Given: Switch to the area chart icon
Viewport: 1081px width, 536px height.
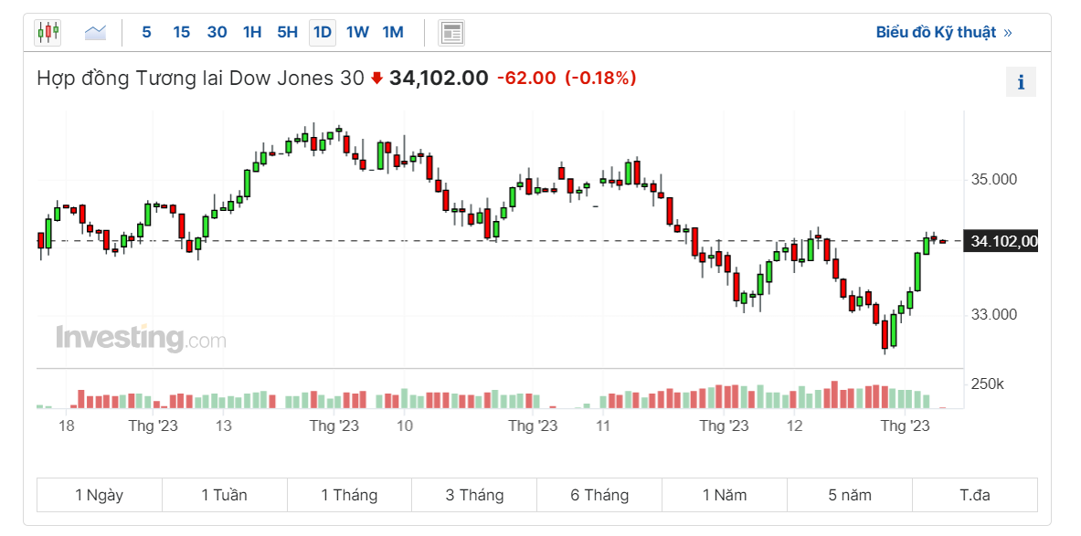Looking at the screenshot, I should [95, 33].
